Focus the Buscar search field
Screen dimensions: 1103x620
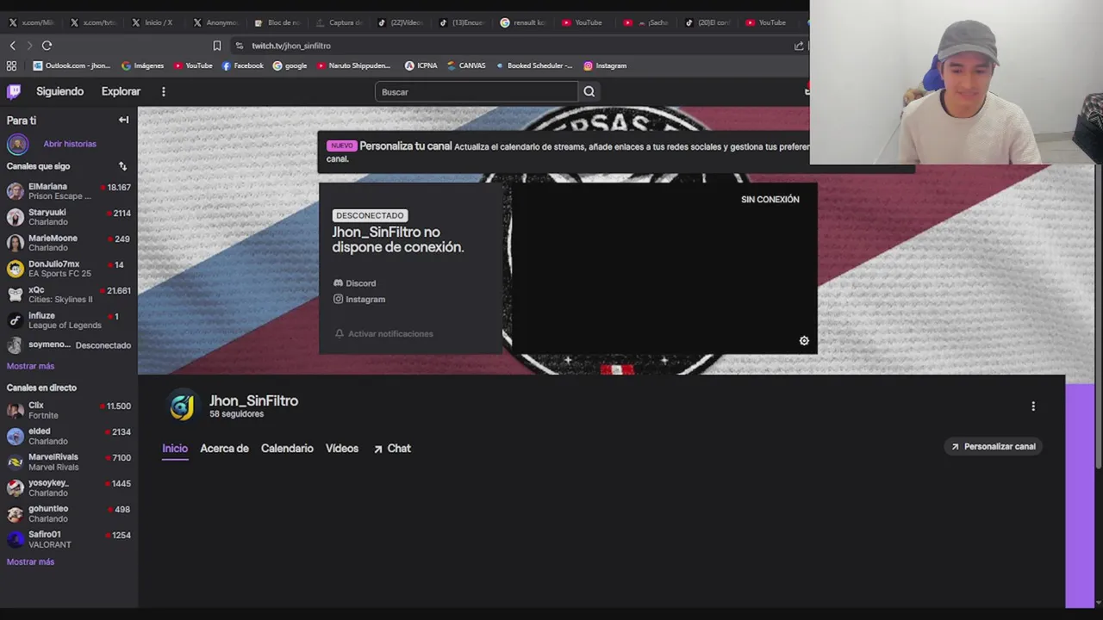click(x=477, y=91)
